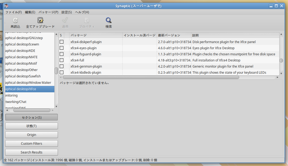
Task: Click version 2.7.0-alt1 of xfce4-diskperf-plugin
Action: point(174,42)
